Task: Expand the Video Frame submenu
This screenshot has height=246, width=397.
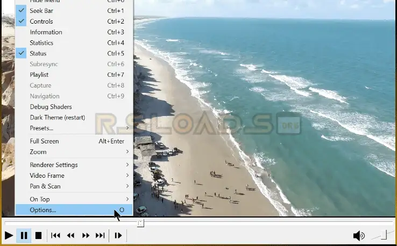Action: click(x=74, y=176)
